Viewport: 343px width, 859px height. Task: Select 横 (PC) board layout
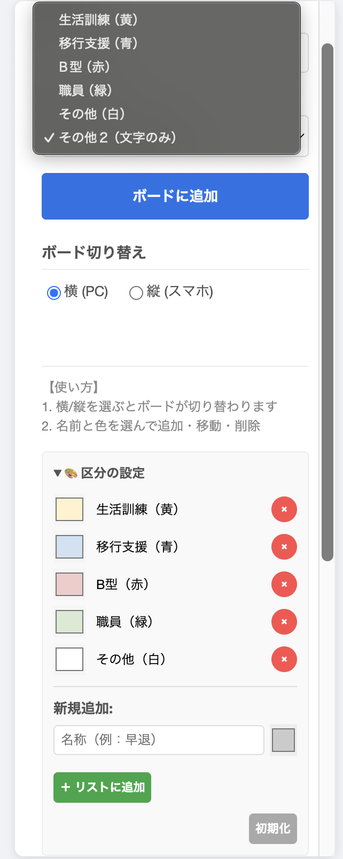(54, 292)
